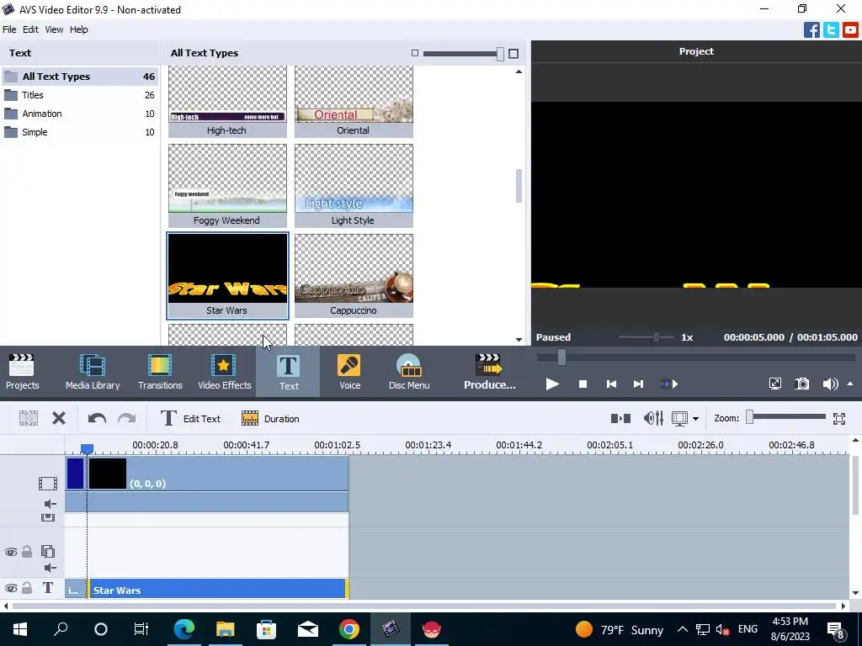Click the zoom to fit icon

(x=839, y=419)
